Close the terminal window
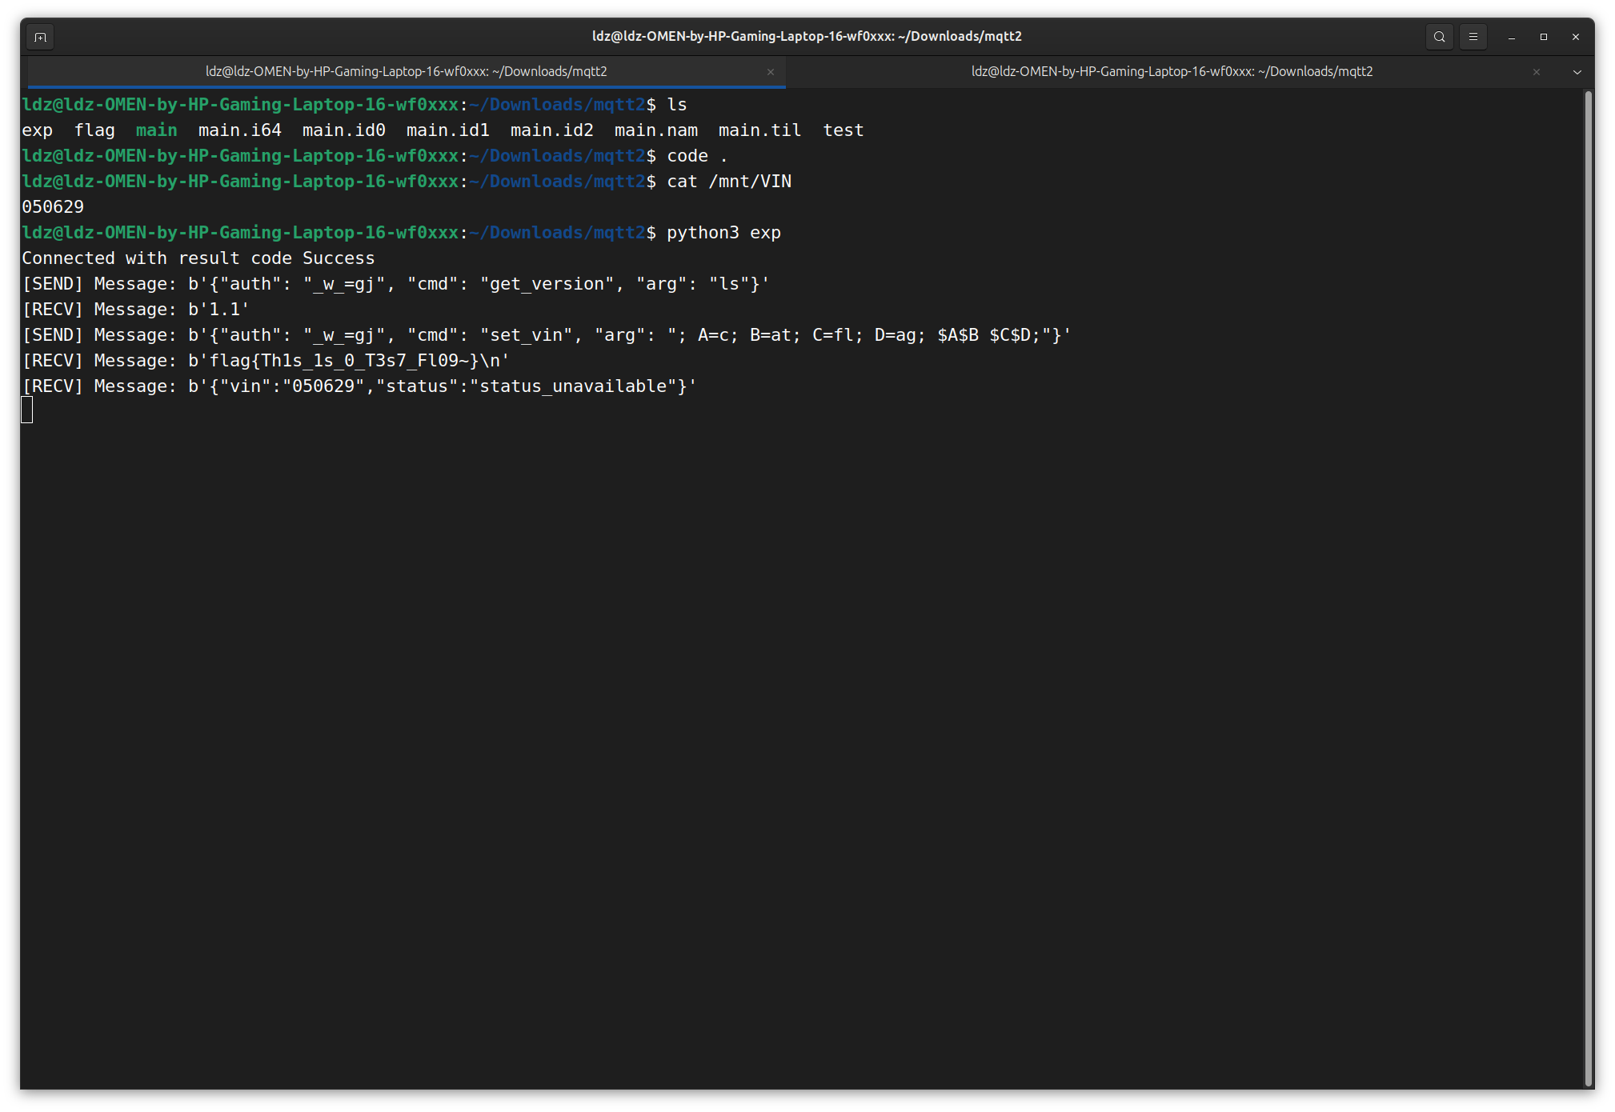This screenshot has height=1112, width=1615. pyautogui.click(x=1575, y=37)
